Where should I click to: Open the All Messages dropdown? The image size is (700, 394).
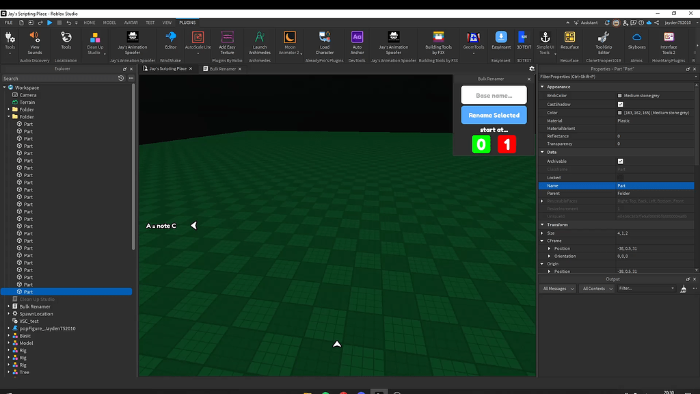558,289
